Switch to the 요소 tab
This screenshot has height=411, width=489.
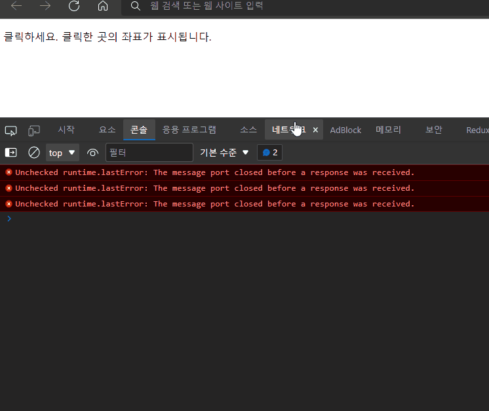pyautogui.click(x=107, y=130)
